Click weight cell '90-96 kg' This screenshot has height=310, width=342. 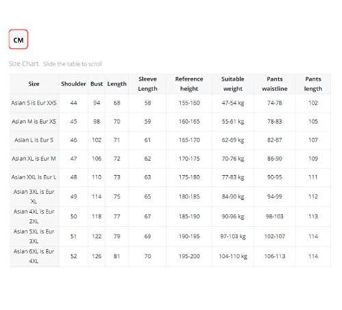pos(233,217)
